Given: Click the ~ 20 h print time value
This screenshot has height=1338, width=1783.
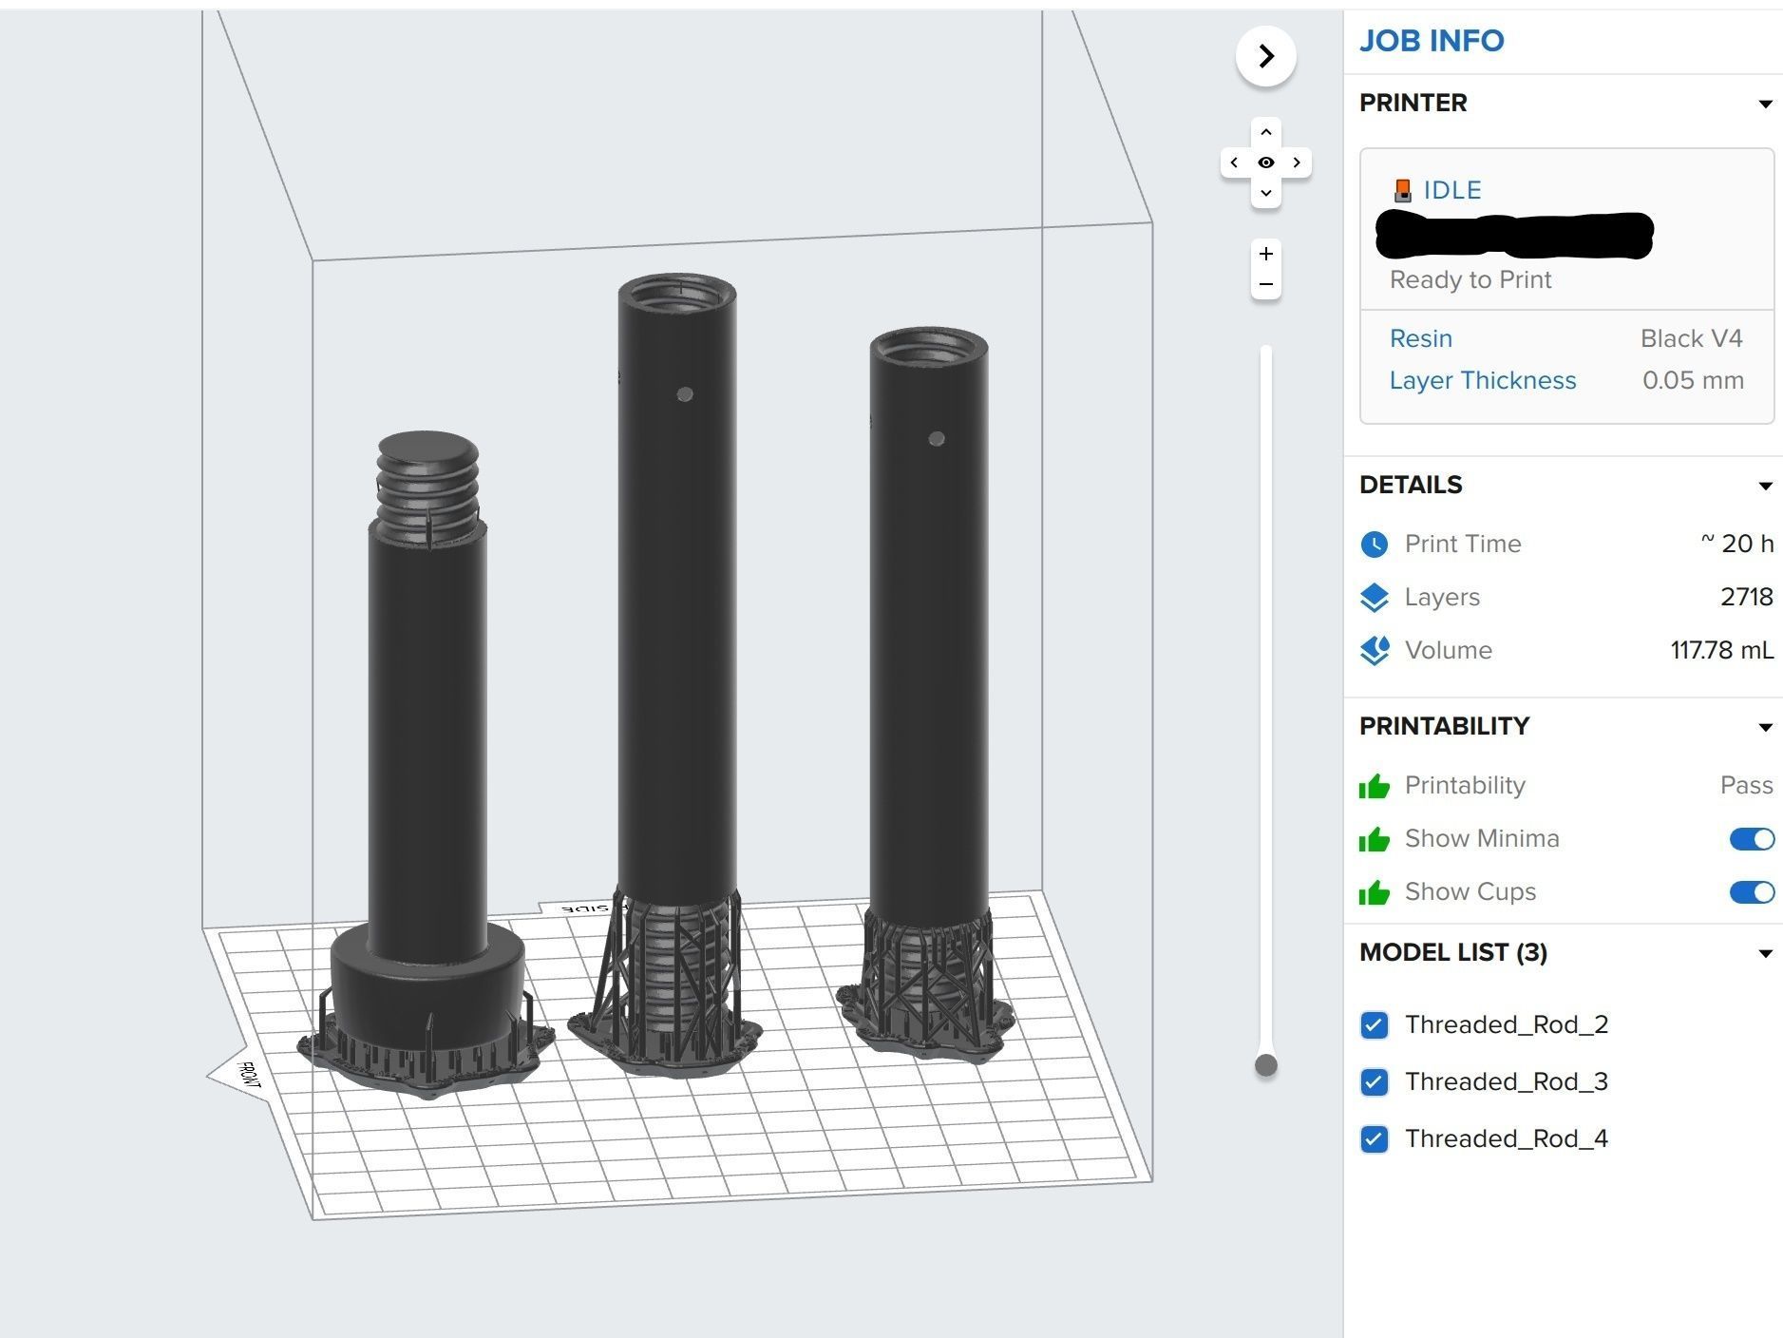Looking at the screenshot, I should [x=1736, y=544].
